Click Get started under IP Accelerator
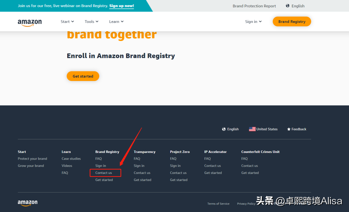 [213, 173]
